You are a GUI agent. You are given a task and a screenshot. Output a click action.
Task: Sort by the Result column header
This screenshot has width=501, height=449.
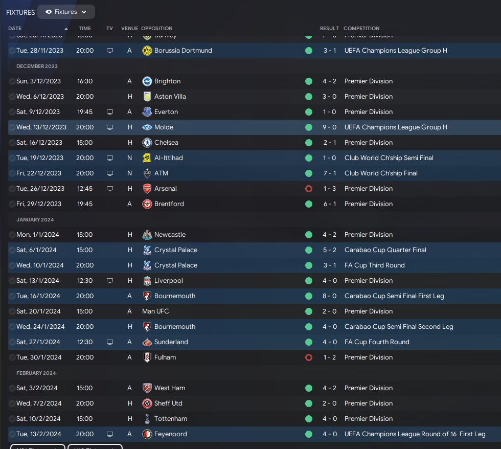pyautogui.click(x=329, y=29)
